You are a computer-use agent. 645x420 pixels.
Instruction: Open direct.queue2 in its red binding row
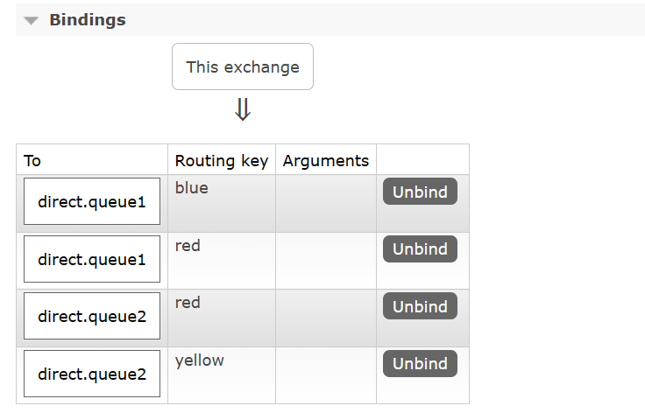pos(92,316)
